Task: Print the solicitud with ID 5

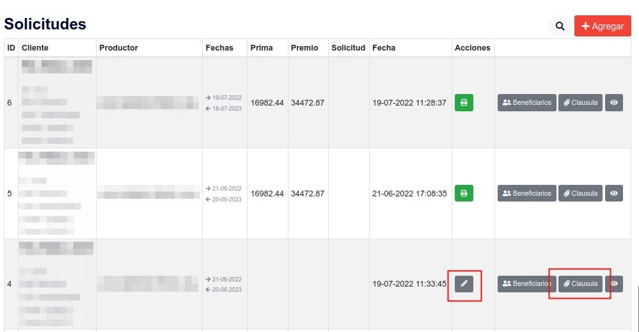Action: [464, 193]
